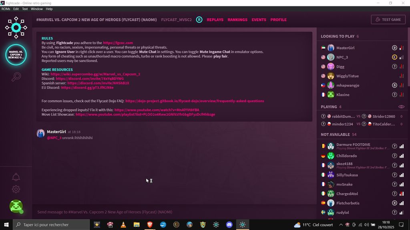Open the Window menu
Image resolution: width=410 pixels, height=230 pixels.
click(36, 9)
